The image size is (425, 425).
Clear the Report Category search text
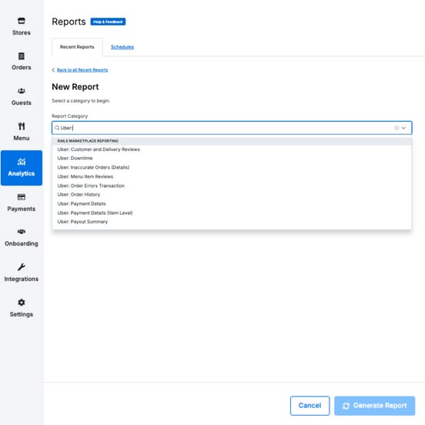coord(397,128)
